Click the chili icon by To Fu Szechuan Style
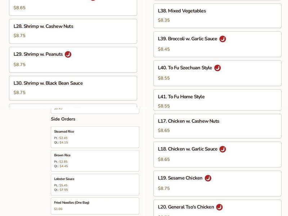Image resolution: width=288 pixels, height=216 pixels. [217, 68]
